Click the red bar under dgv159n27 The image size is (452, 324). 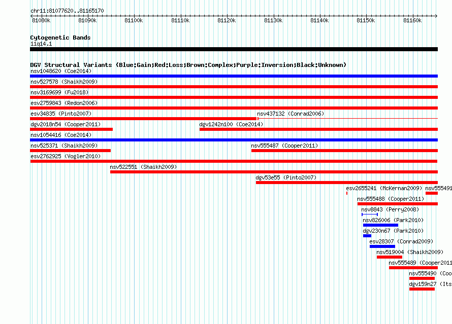(x=422, y=289)
